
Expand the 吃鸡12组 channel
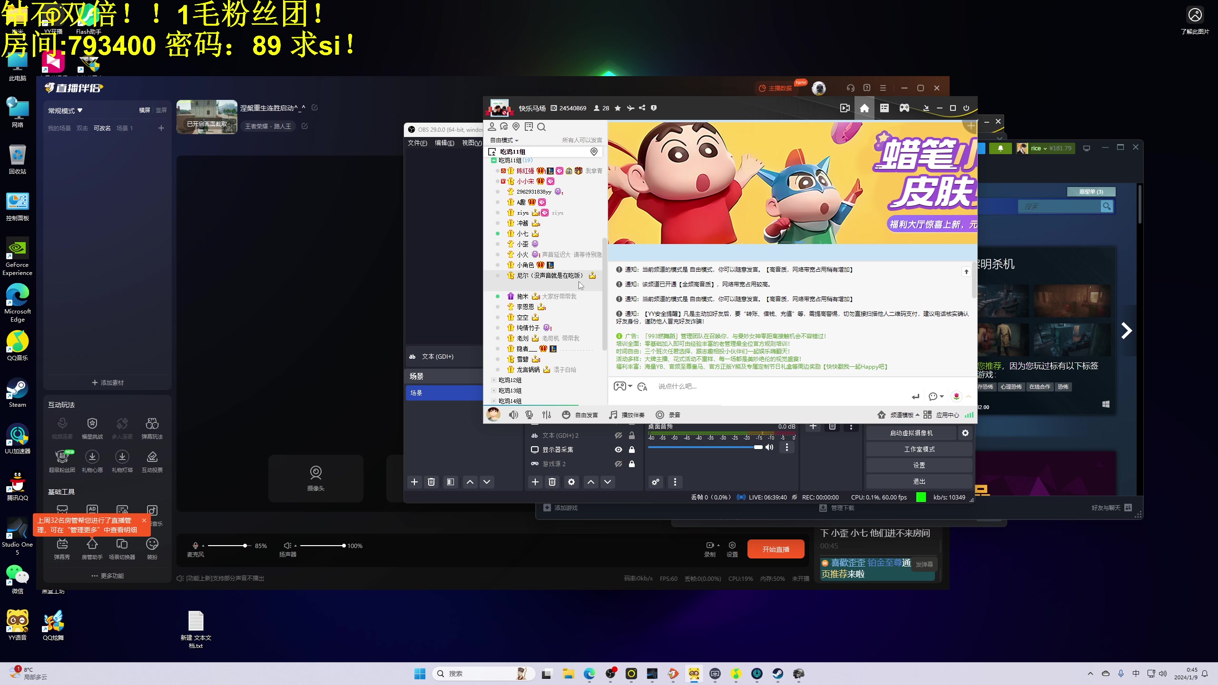pyautogui.click(x=494, y=380)
